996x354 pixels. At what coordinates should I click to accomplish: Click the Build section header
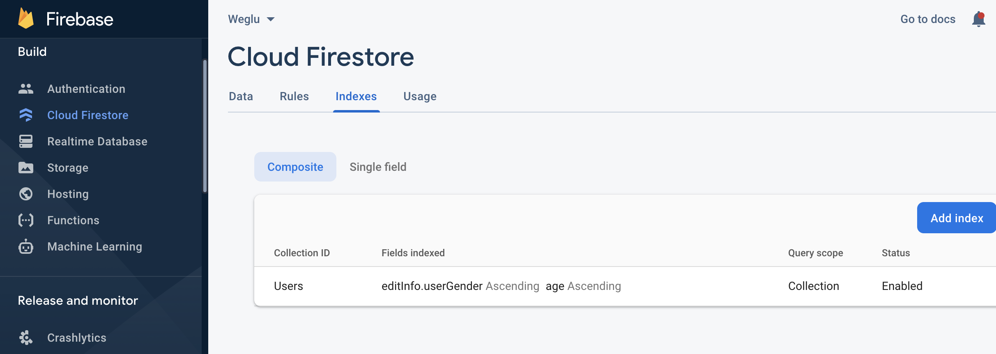[32, 52]
